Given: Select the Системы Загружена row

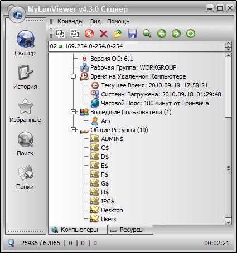Looking at the screenshot, I should tap(161, 94).
